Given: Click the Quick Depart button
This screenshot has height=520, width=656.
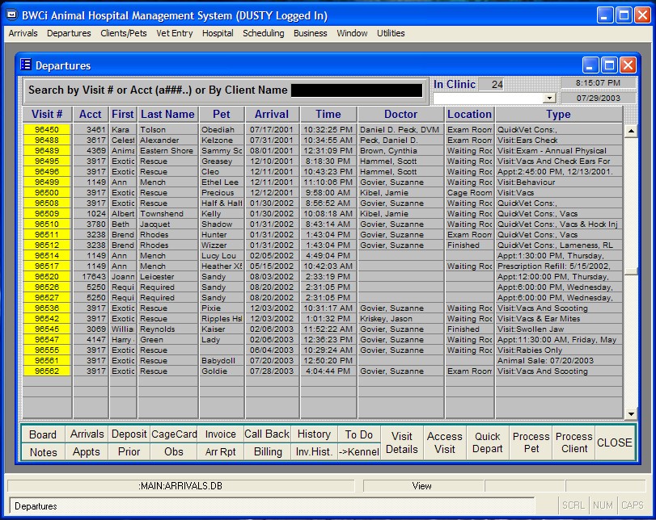Looking at the screenshot, I should coord(488,443).
